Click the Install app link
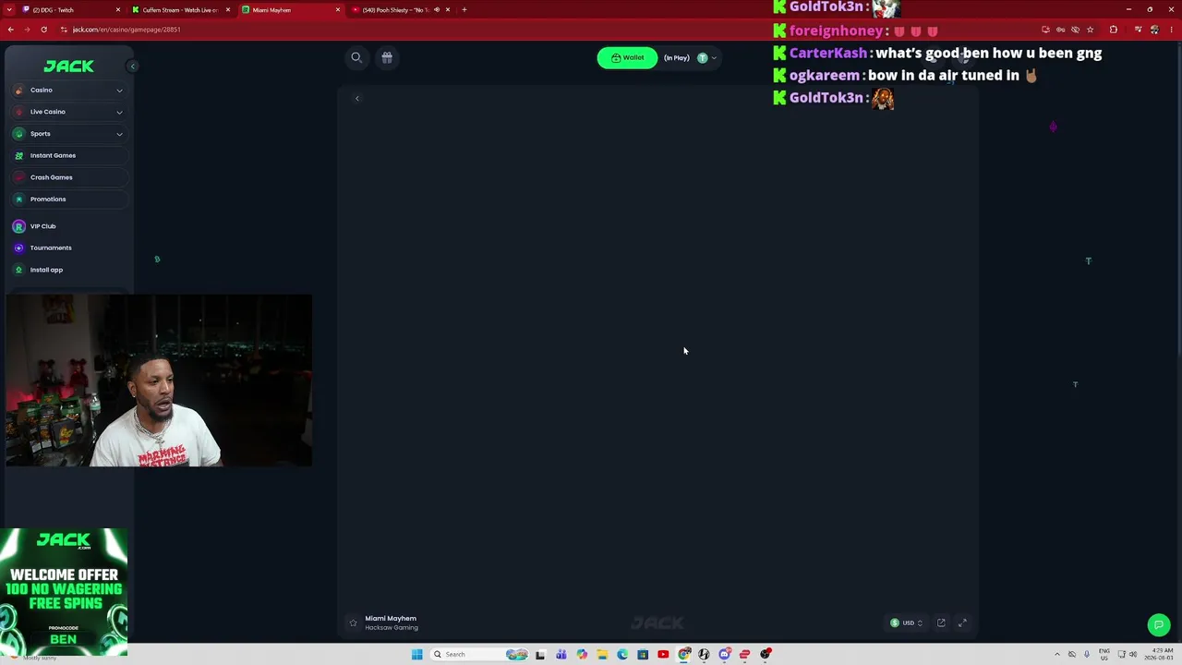1182x665 pixels. click(46, 270)
